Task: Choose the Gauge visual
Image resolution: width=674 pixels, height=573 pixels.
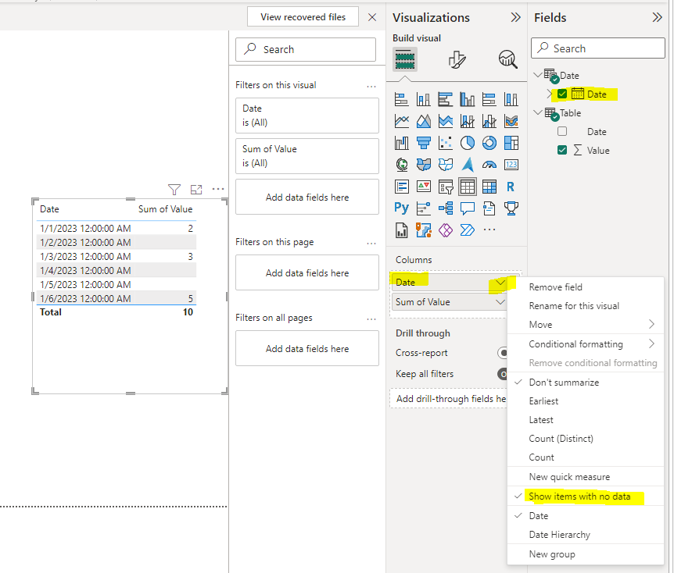Action: point(489,165)
